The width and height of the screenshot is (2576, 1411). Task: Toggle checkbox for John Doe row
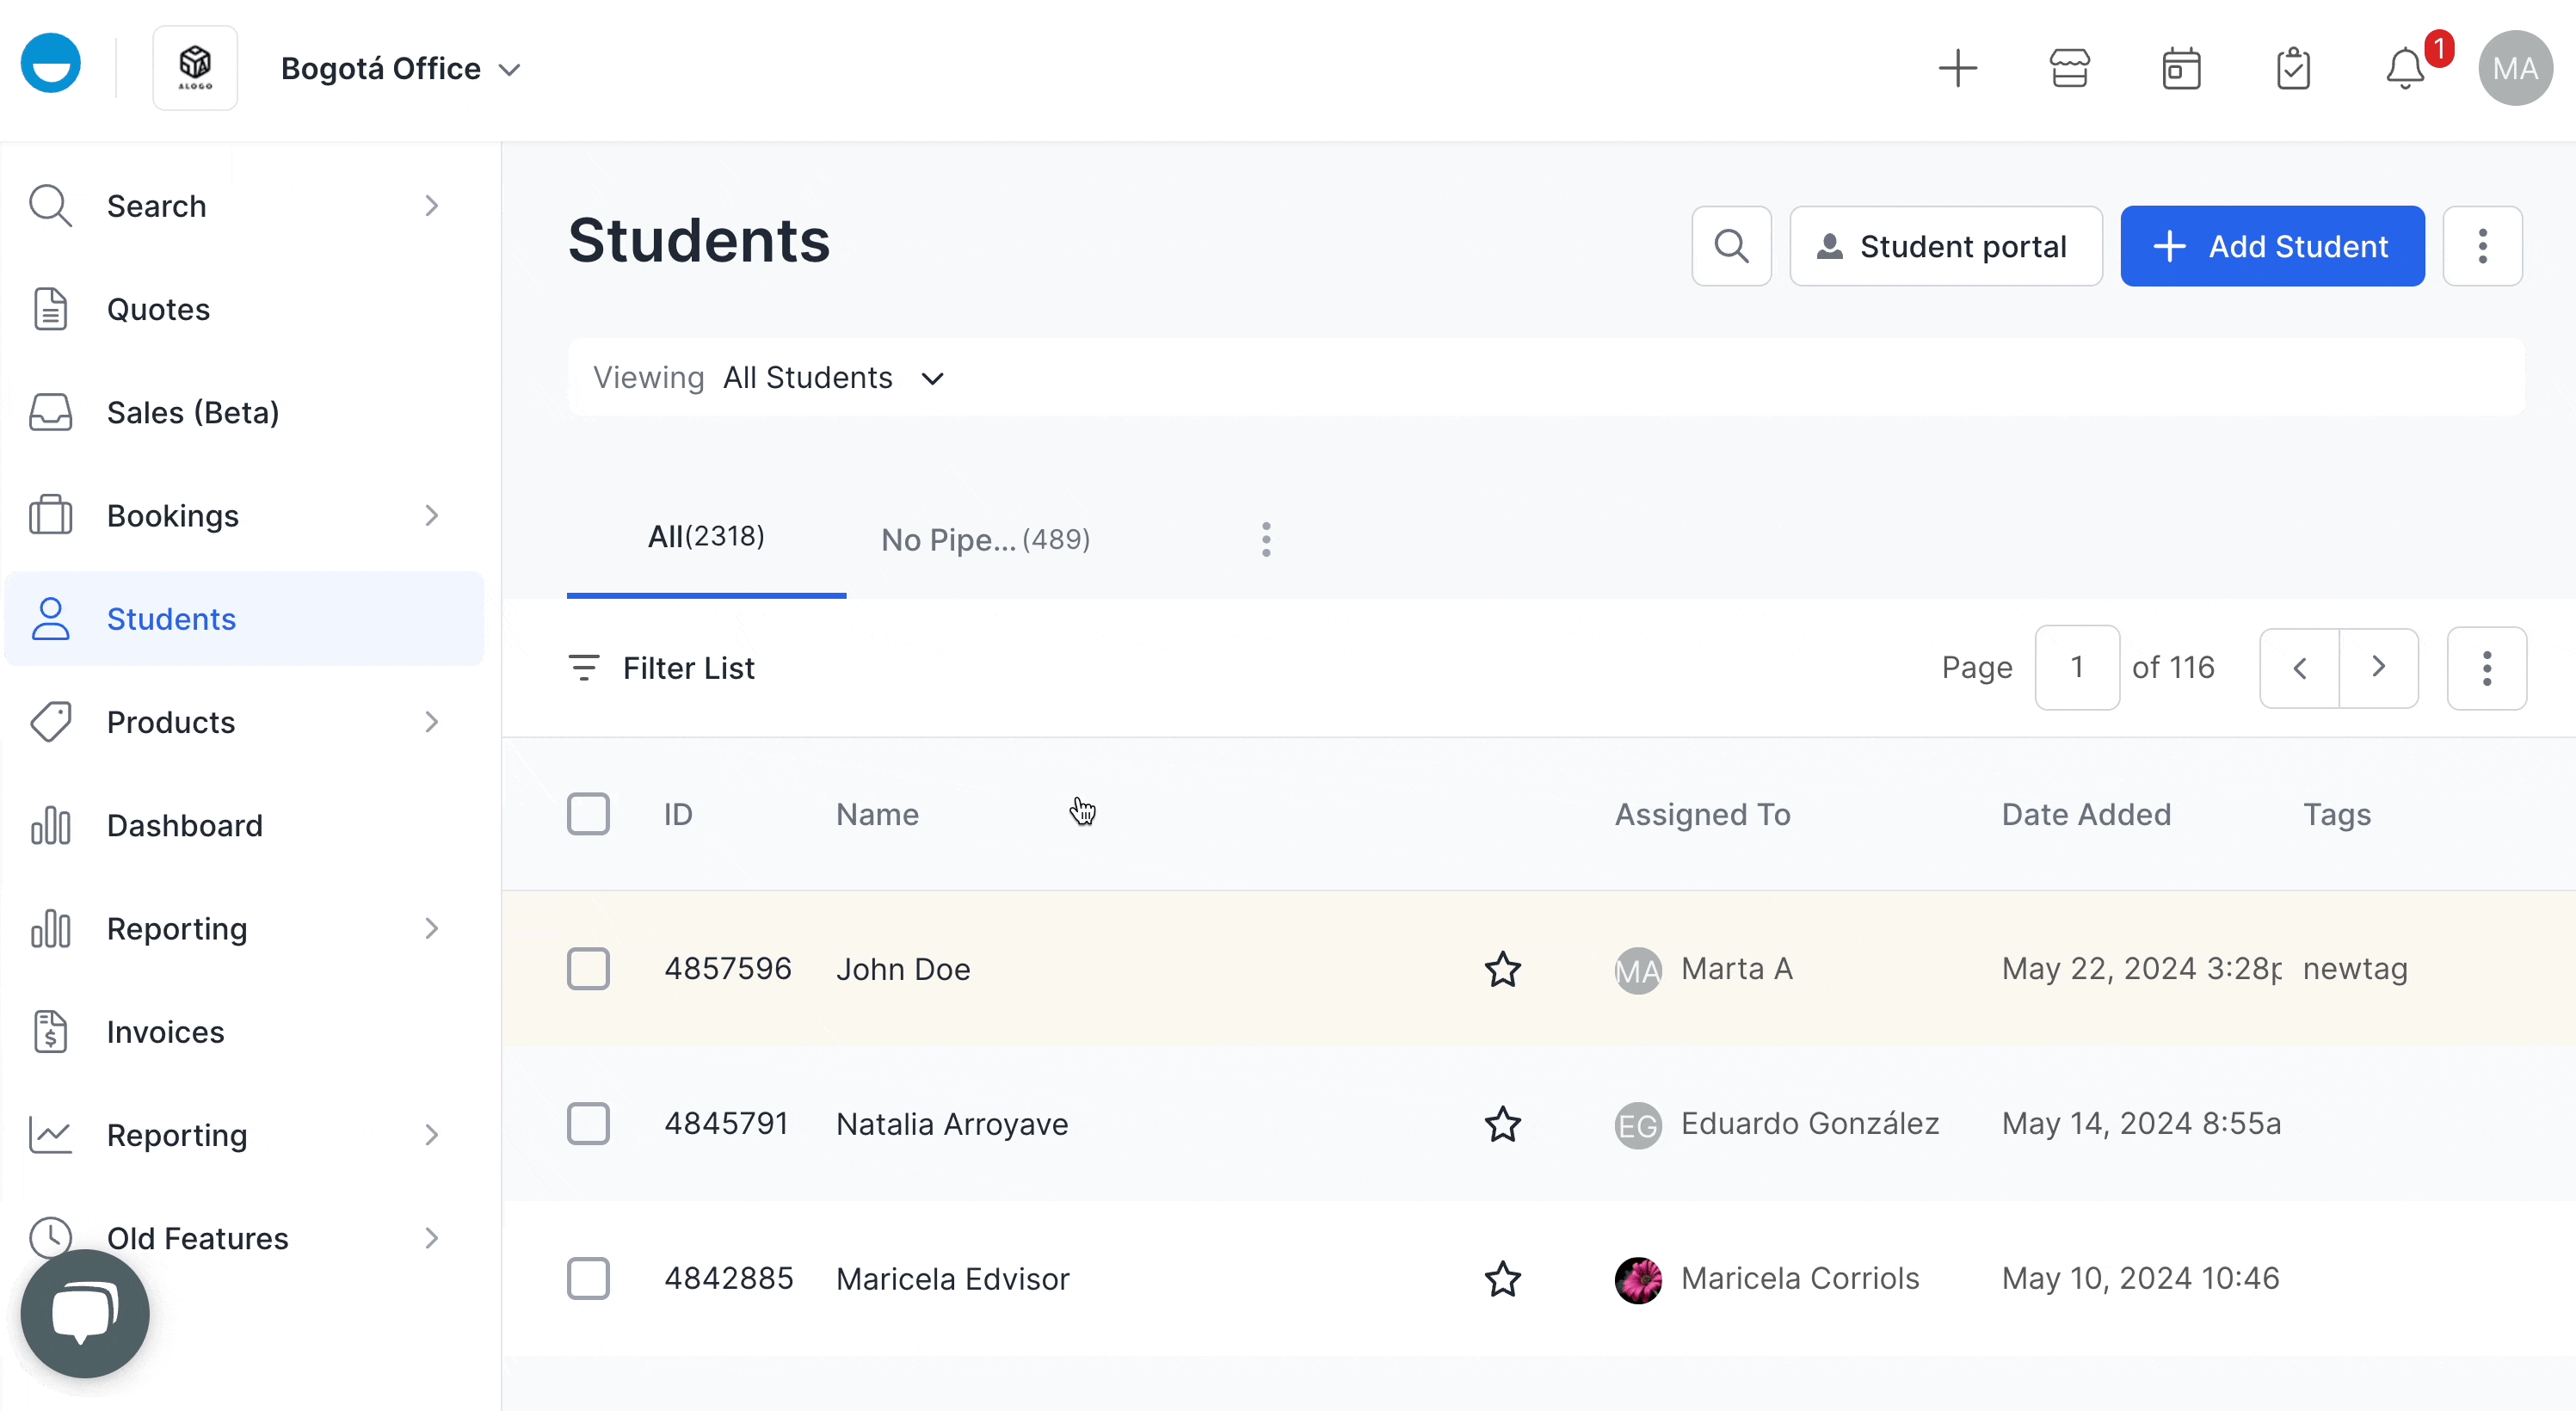589,970
